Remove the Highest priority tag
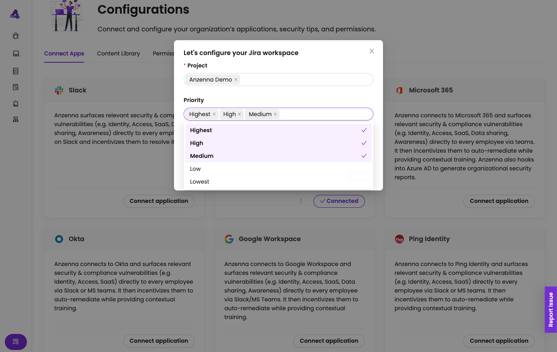The height and width of the screenshot is (352, 557). pos(214,114)
